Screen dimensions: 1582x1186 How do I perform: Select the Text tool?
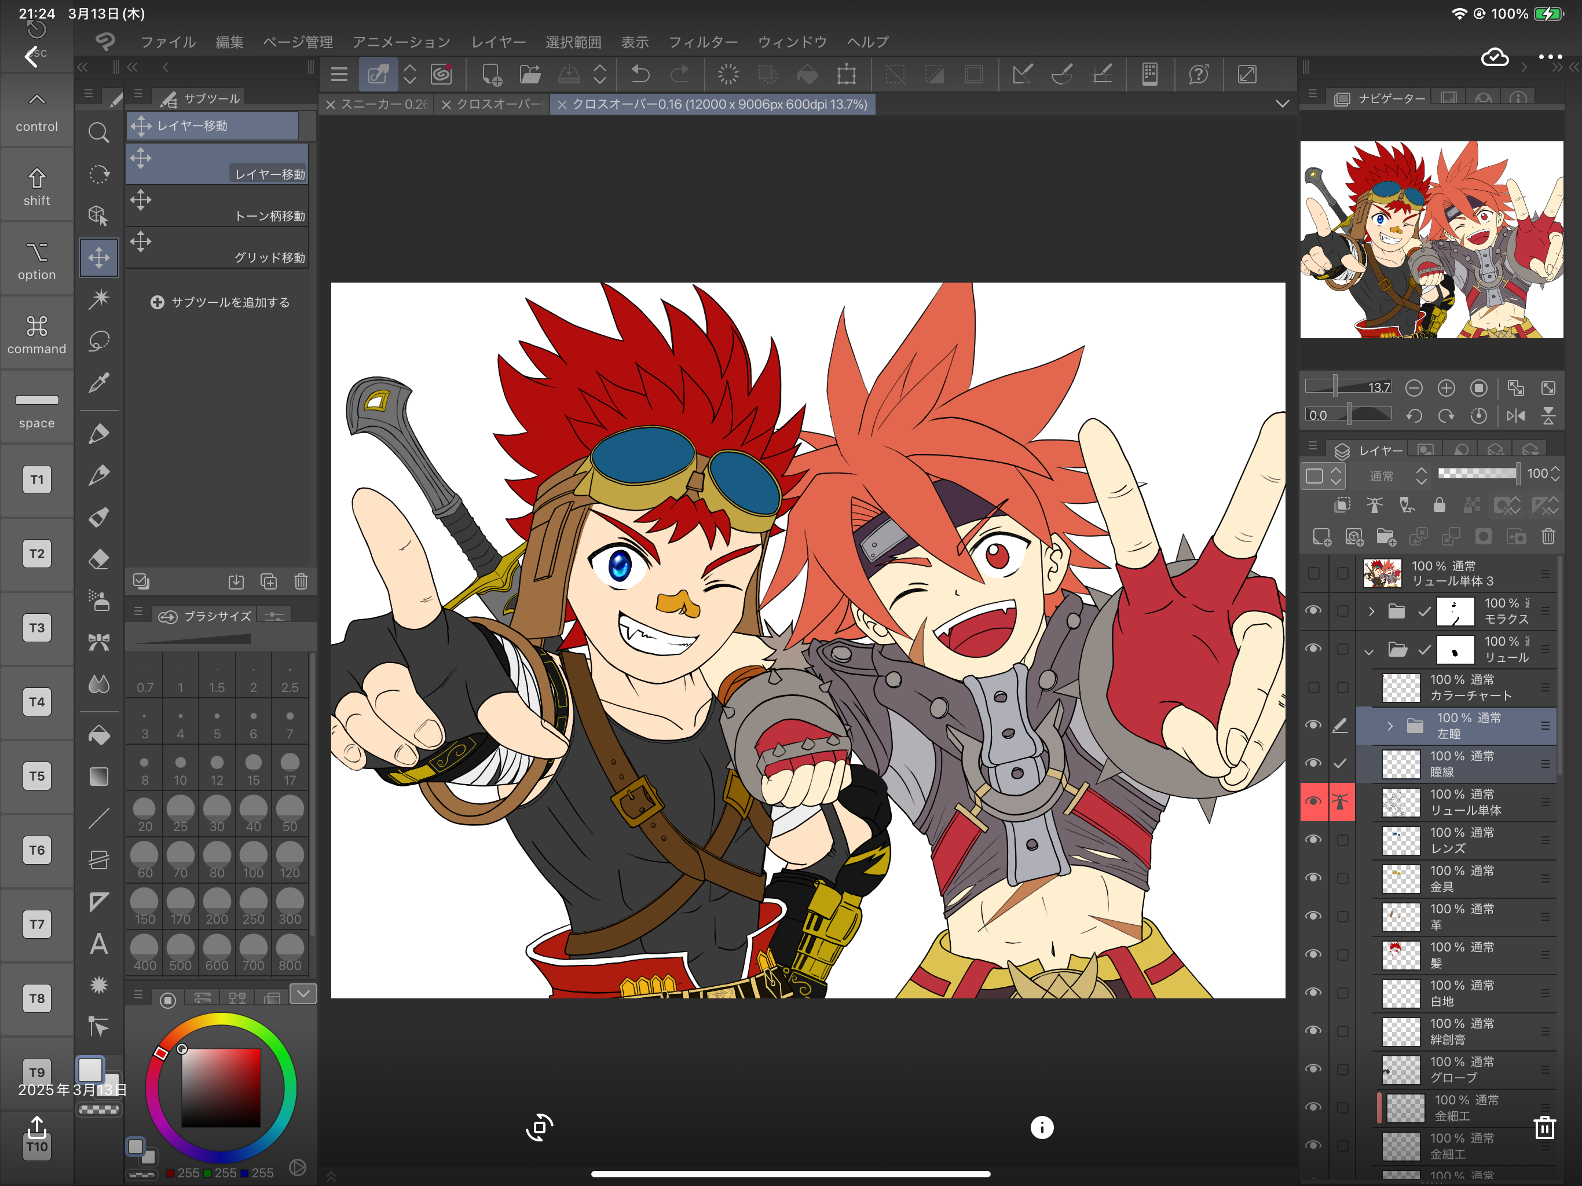98,944
